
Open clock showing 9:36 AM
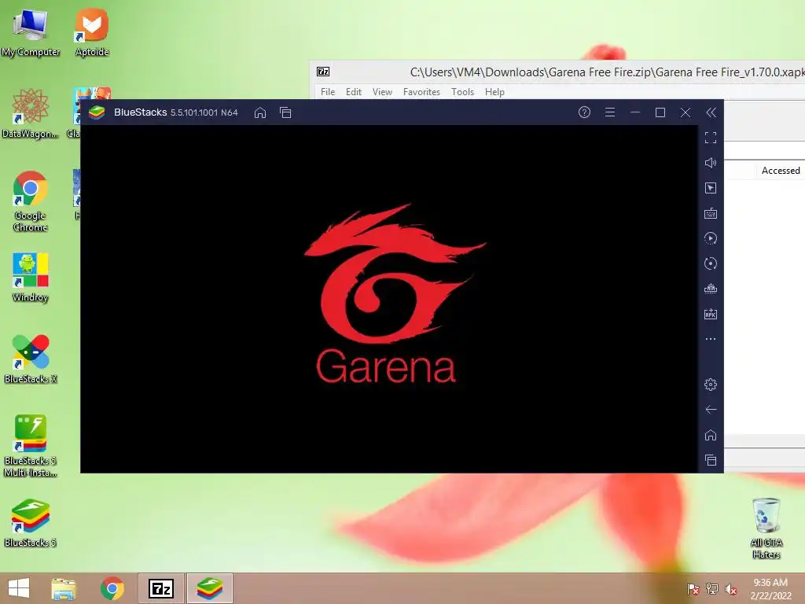click(x=770, y=589)
